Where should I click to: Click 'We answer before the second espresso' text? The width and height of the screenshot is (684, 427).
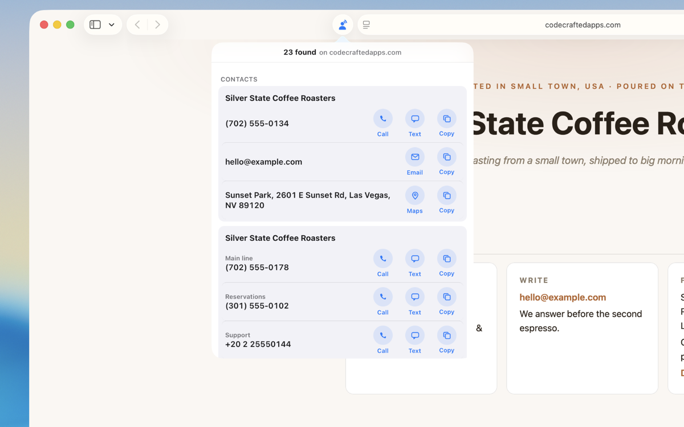point(581,321)
